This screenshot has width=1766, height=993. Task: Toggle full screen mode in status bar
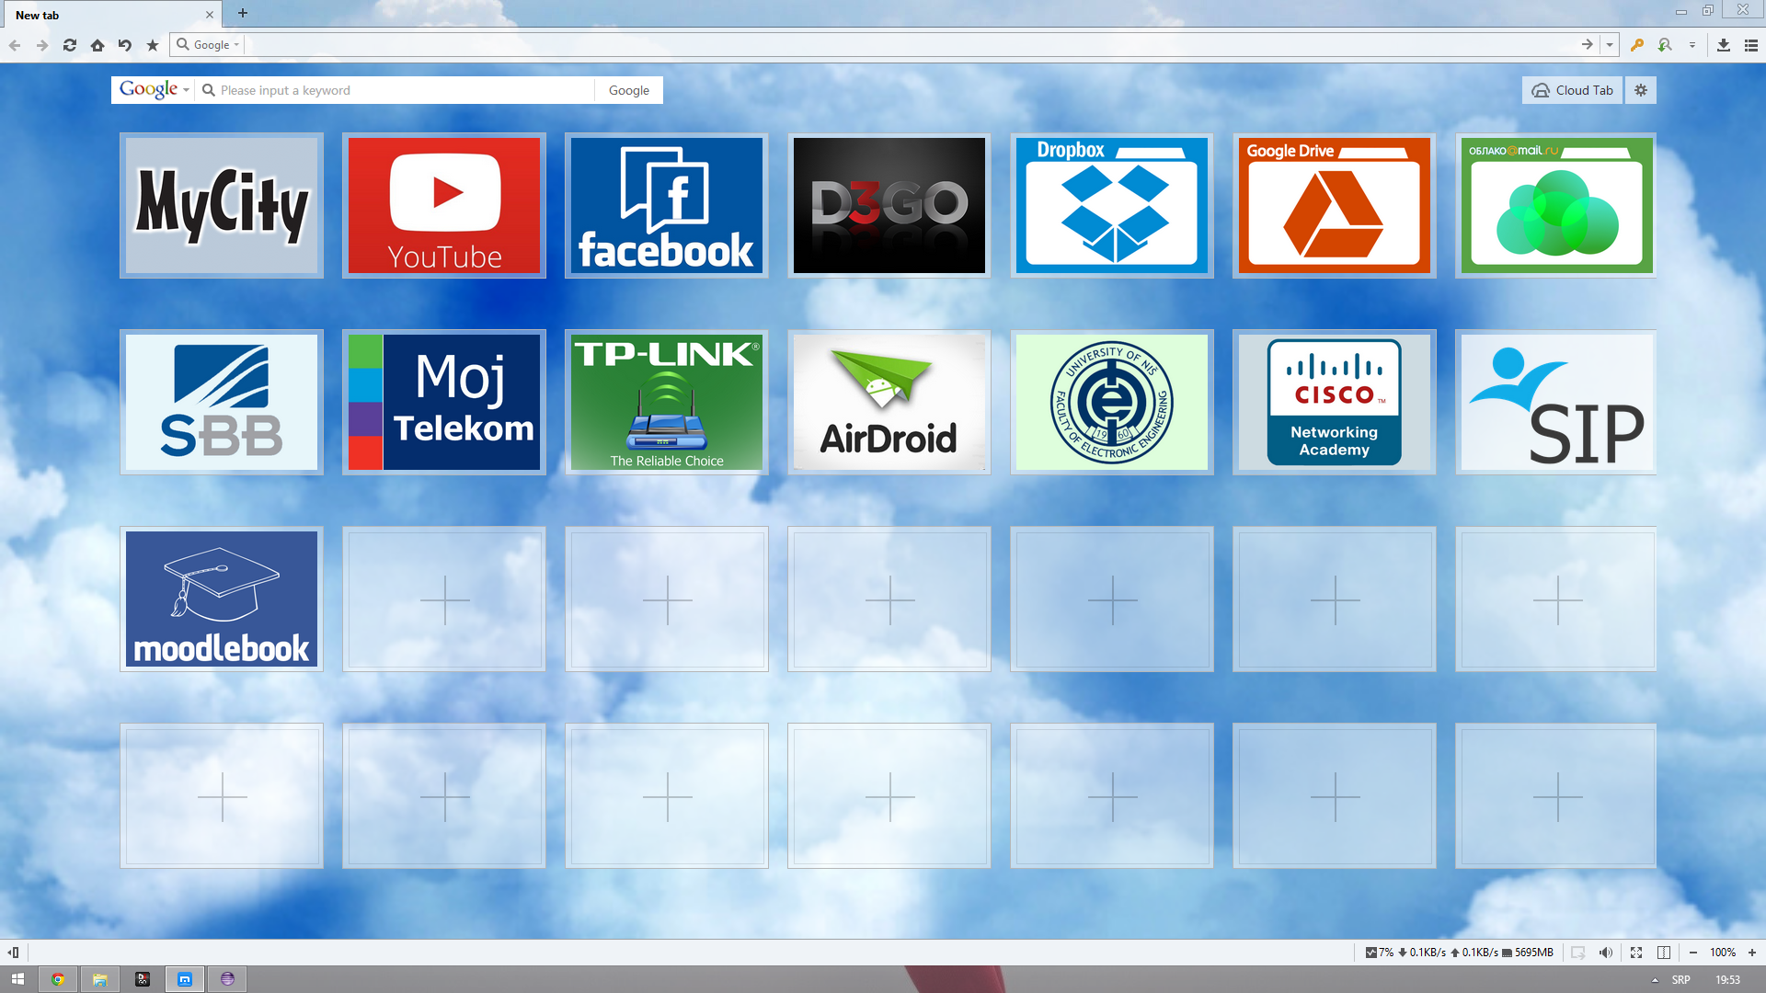pos(1636,953)
